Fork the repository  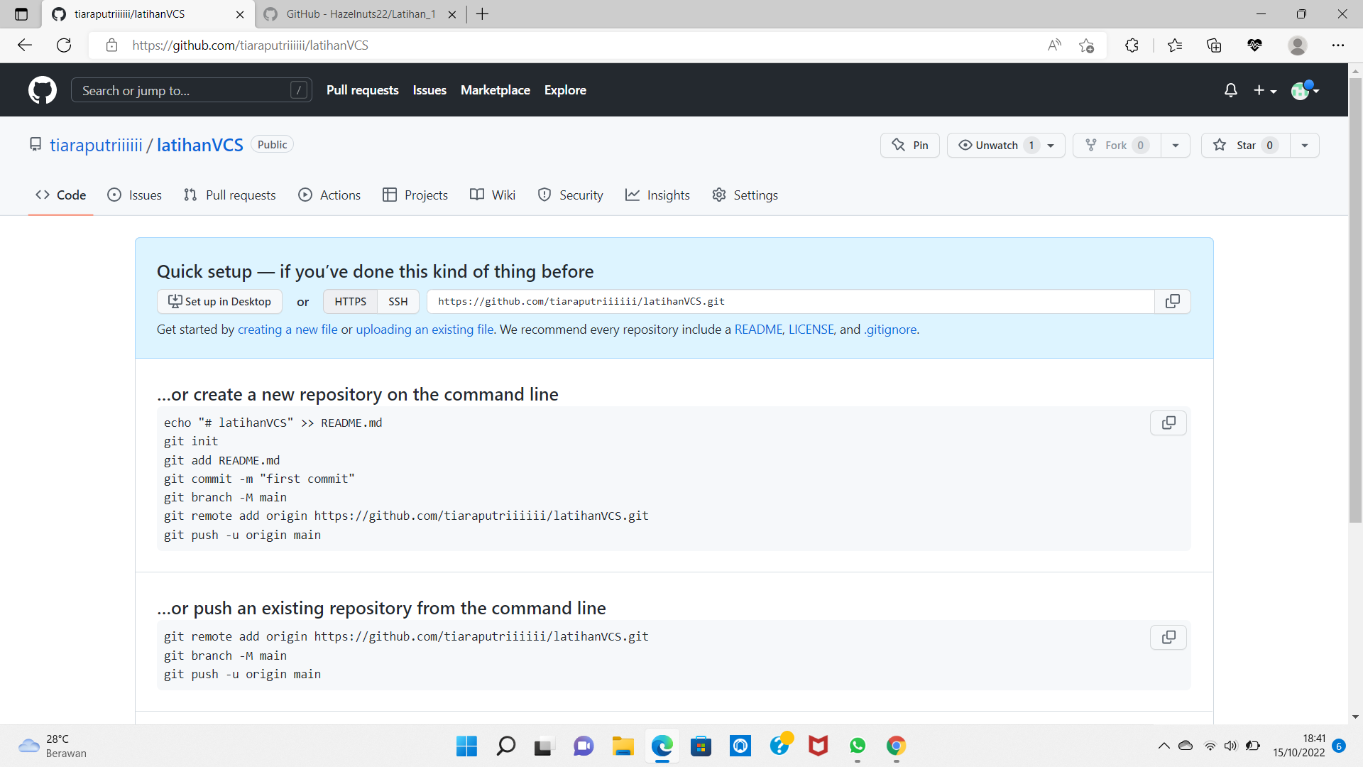(x=1117, y=145)
